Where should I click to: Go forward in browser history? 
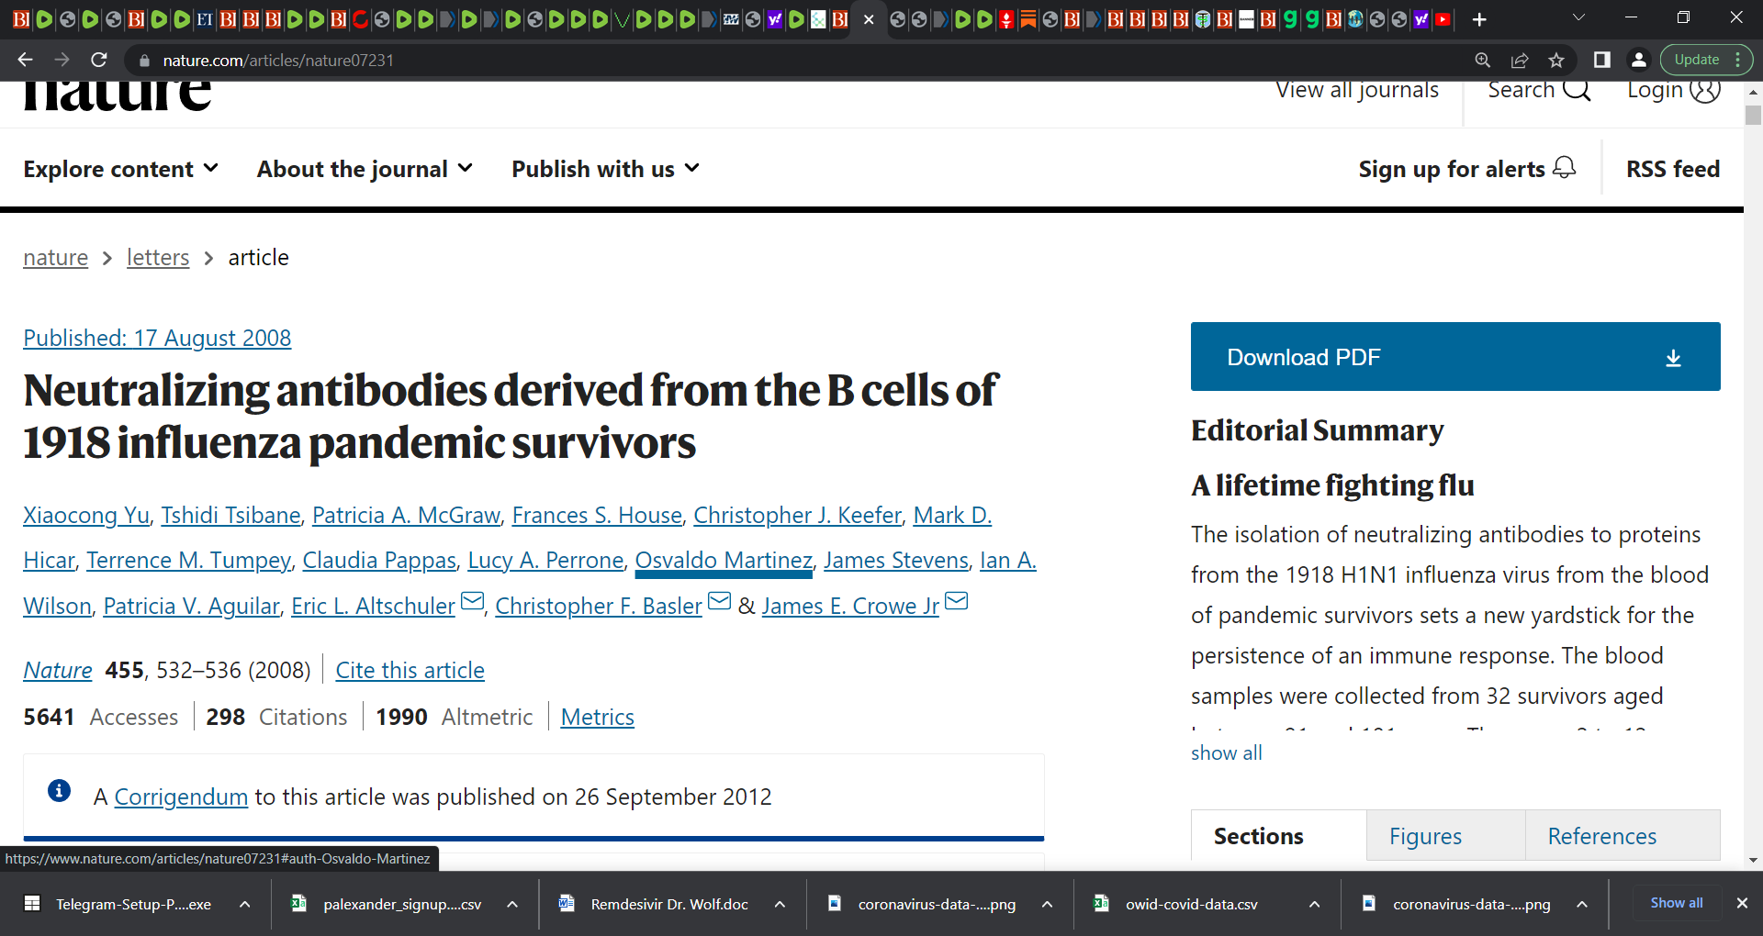coord(62,60)
